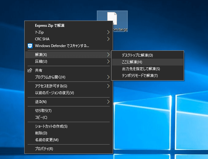Select 'テンポラリモードで解凍(T)'
Screen dimensions: 208x159
coord(148,76)
